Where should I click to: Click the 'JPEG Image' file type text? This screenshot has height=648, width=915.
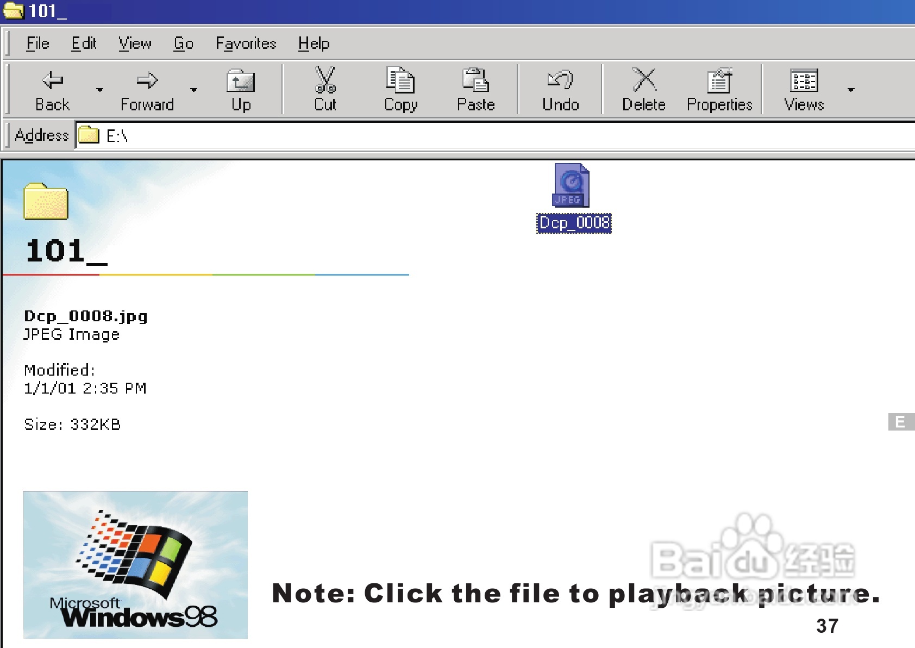coord(71,334)
